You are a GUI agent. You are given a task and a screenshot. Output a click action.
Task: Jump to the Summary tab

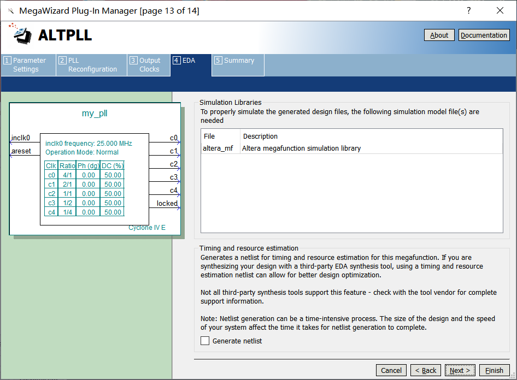point(238,61)
